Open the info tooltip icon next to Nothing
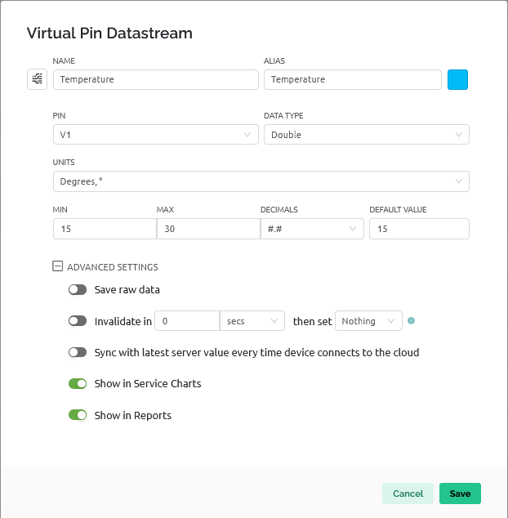 pyautogui.click(x=411, y=320)
